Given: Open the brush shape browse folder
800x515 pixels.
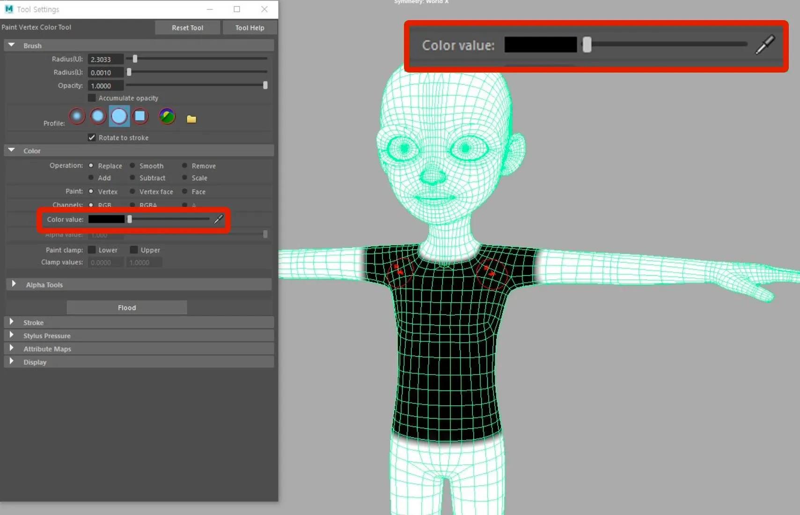Looking at the screenshot, I should (191, 119).
